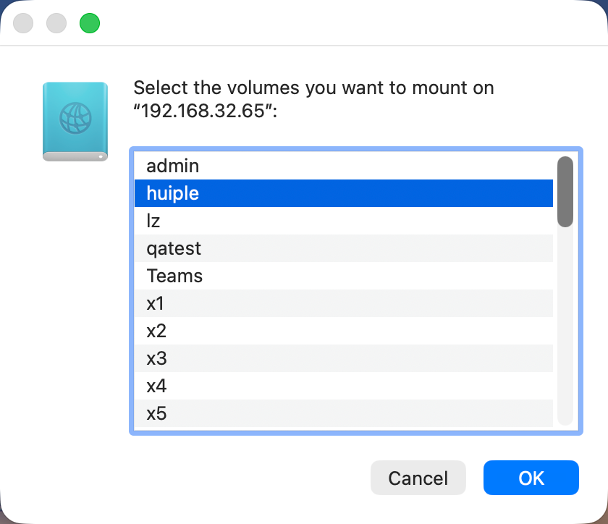Click the green zoom window button
Screen dimensions: 608x524
pos(90,23)
